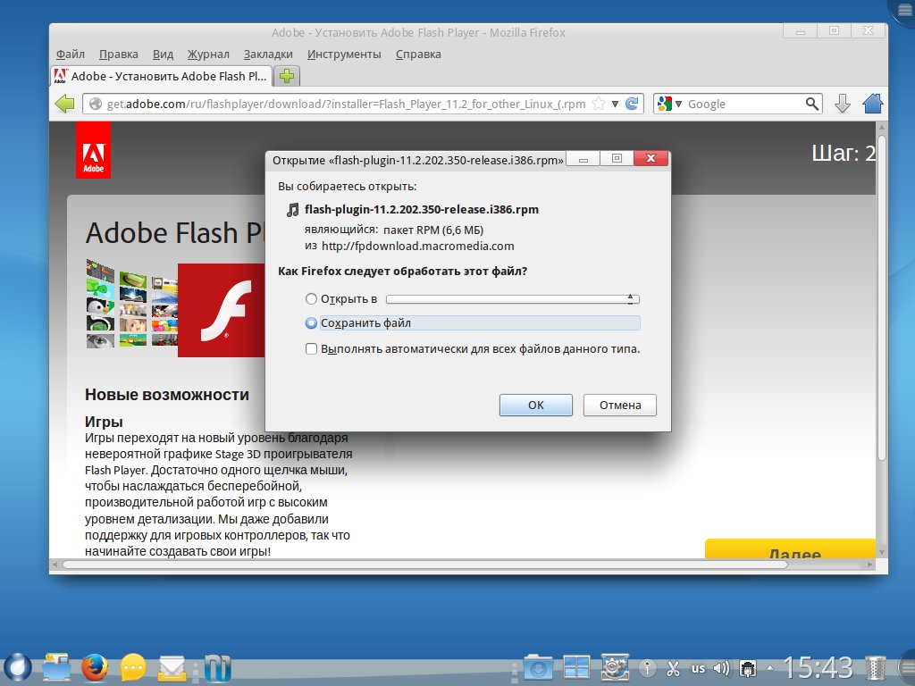Open Firefox downloads arrow icon
Image resolution: width=915 pixels, height=686 pixels.
click(x=842, y=104)
